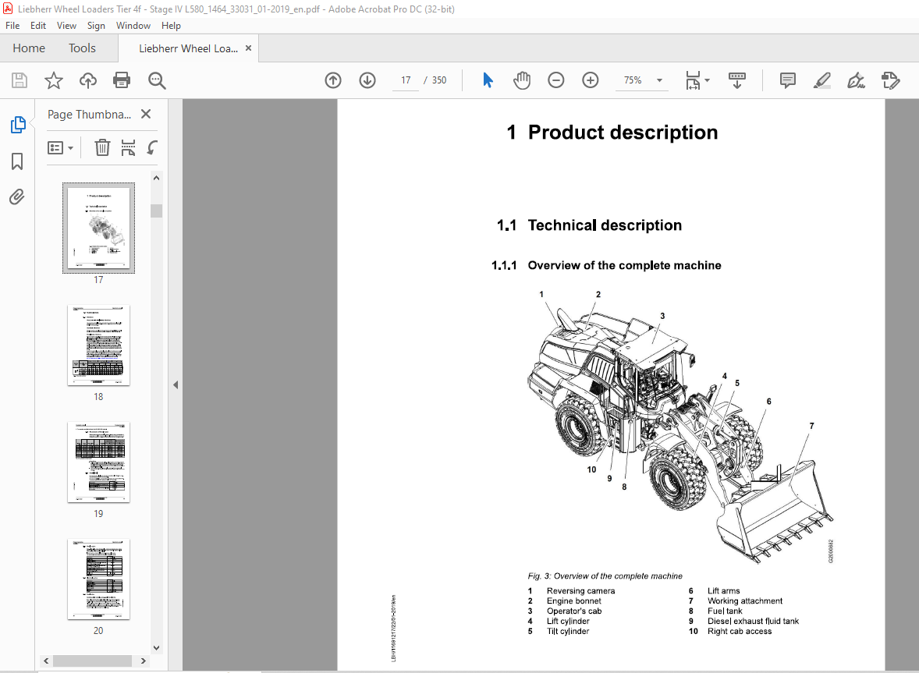Click the 'Operator's cab' legend entry
The width and height of the screenshot is (919, 673).
(x=574, y=611)
